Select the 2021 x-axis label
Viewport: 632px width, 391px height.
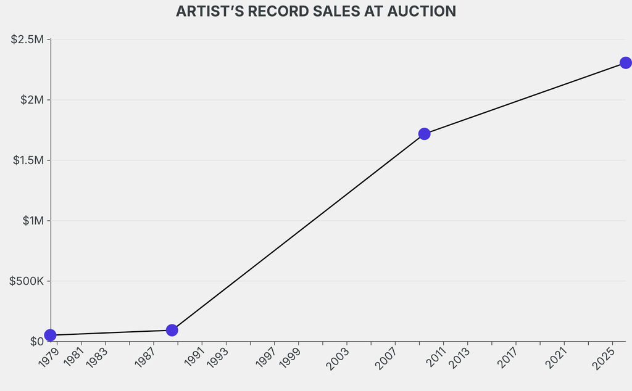click(x=555, y=358)
